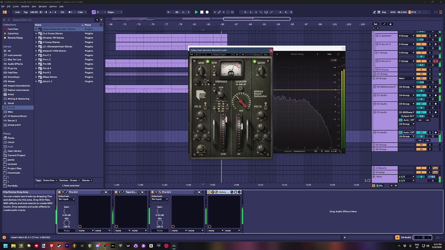Start playback with the green Play button
Viewport: 445px width, 250px height.
196,12
